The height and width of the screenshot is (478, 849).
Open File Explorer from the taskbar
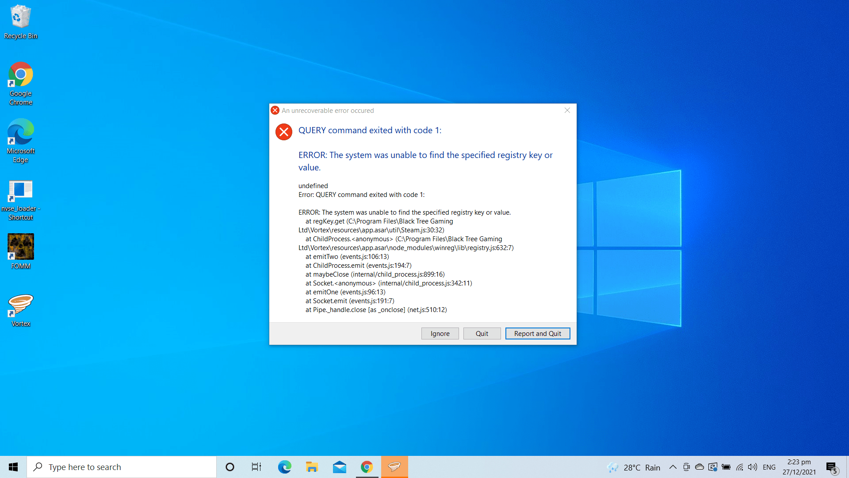(x=312, y=466)
